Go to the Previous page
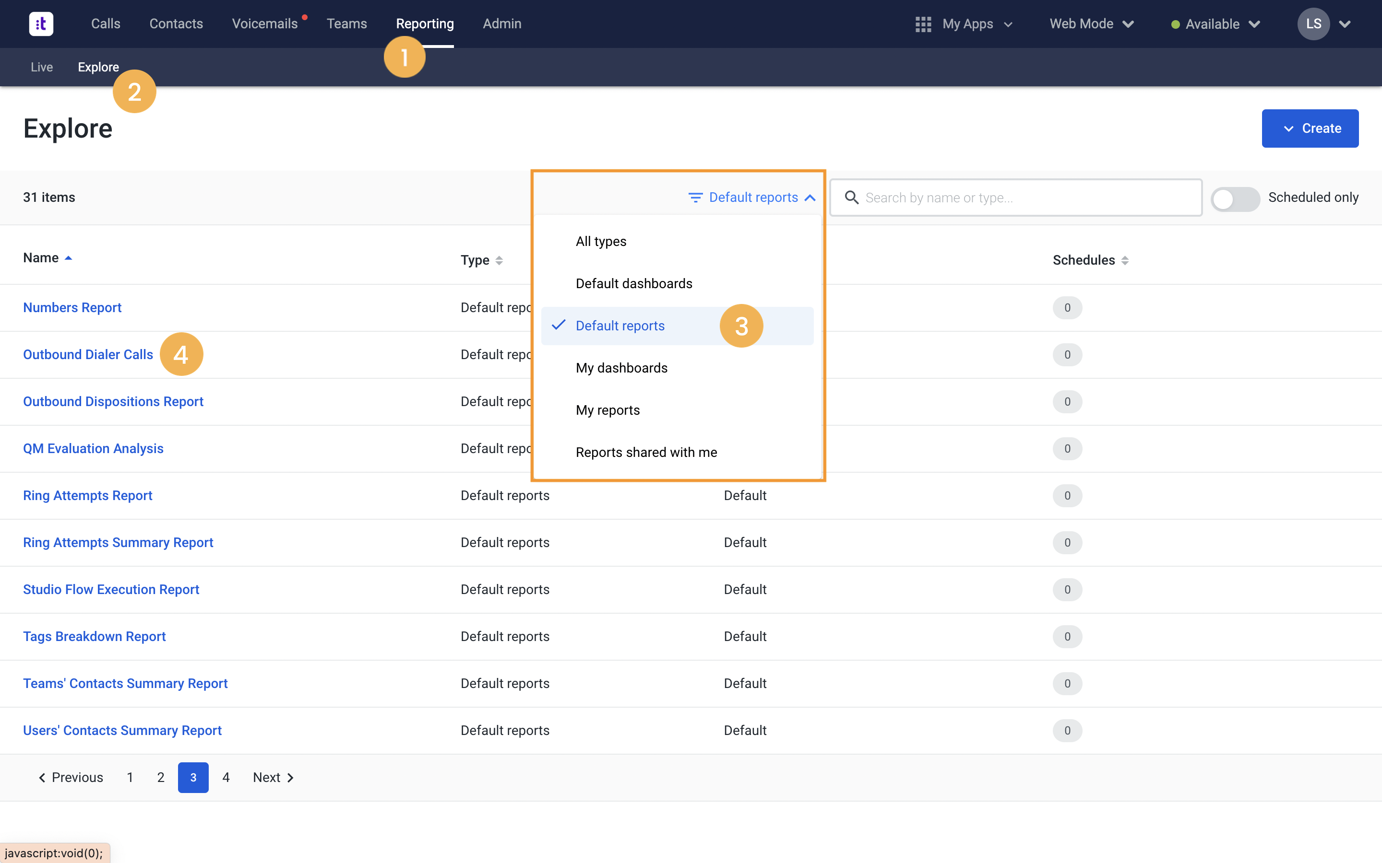The width and height of the screenshot is (1382, 863). pyautogui.click(x=71, y=777)
